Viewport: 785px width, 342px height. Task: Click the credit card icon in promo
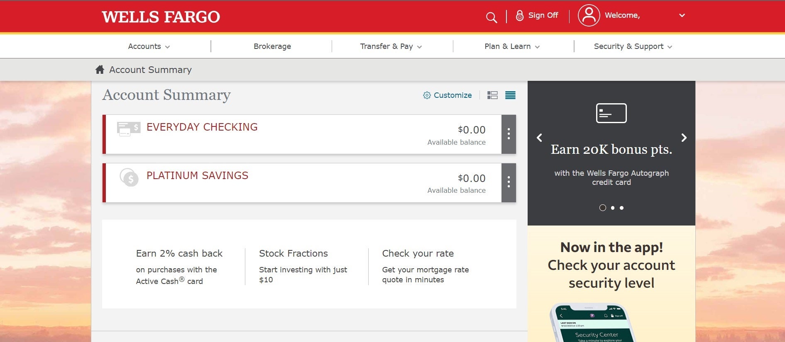(611, 113)
